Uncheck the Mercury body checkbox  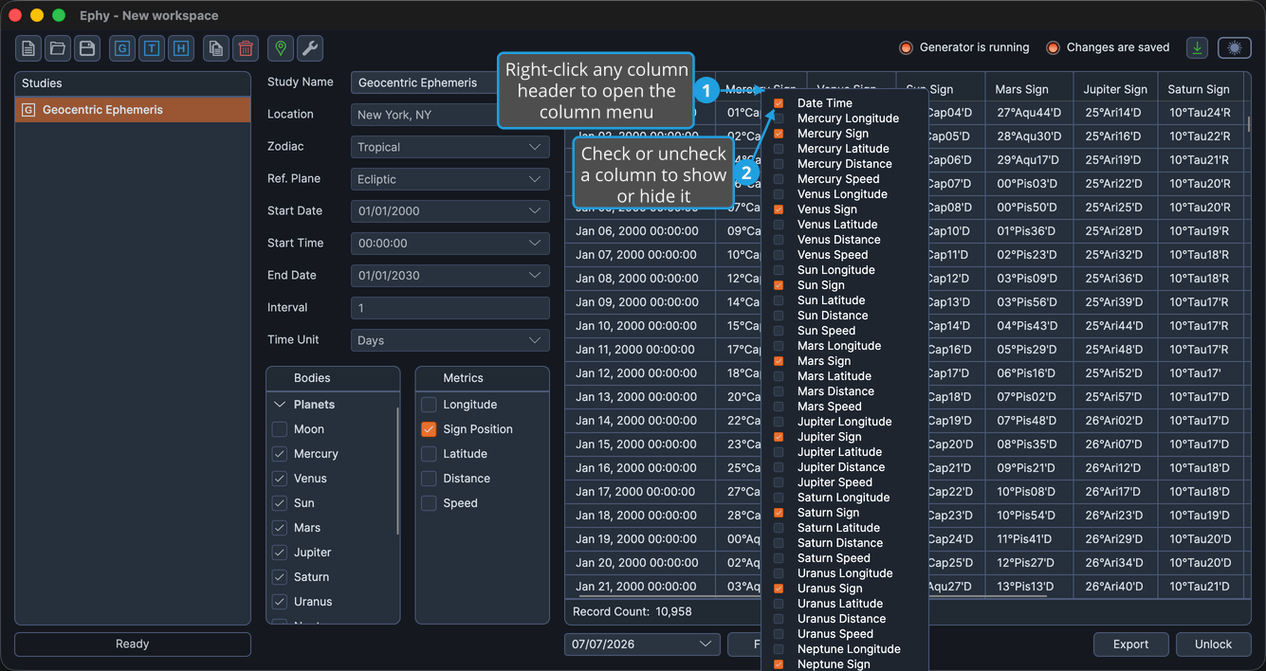280,454
